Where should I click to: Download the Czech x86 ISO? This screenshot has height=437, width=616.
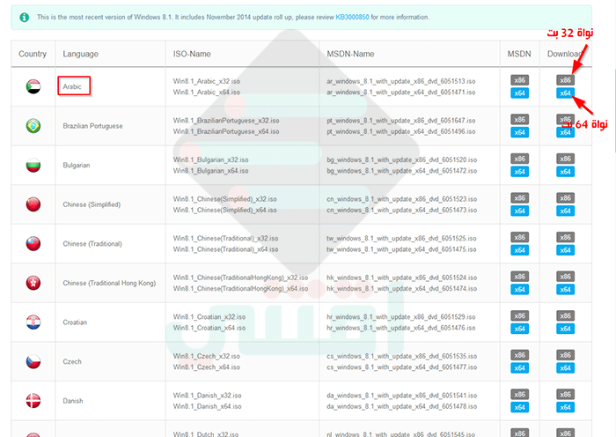565,355
